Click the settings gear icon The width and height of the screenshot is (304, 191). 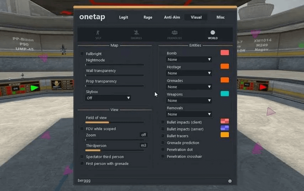pyautogui.click(x=230, y=181)
